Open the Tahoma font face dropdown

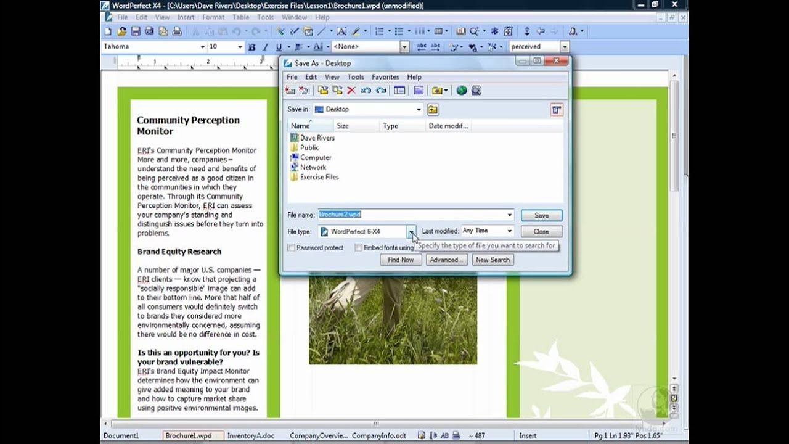click(202, 47)
